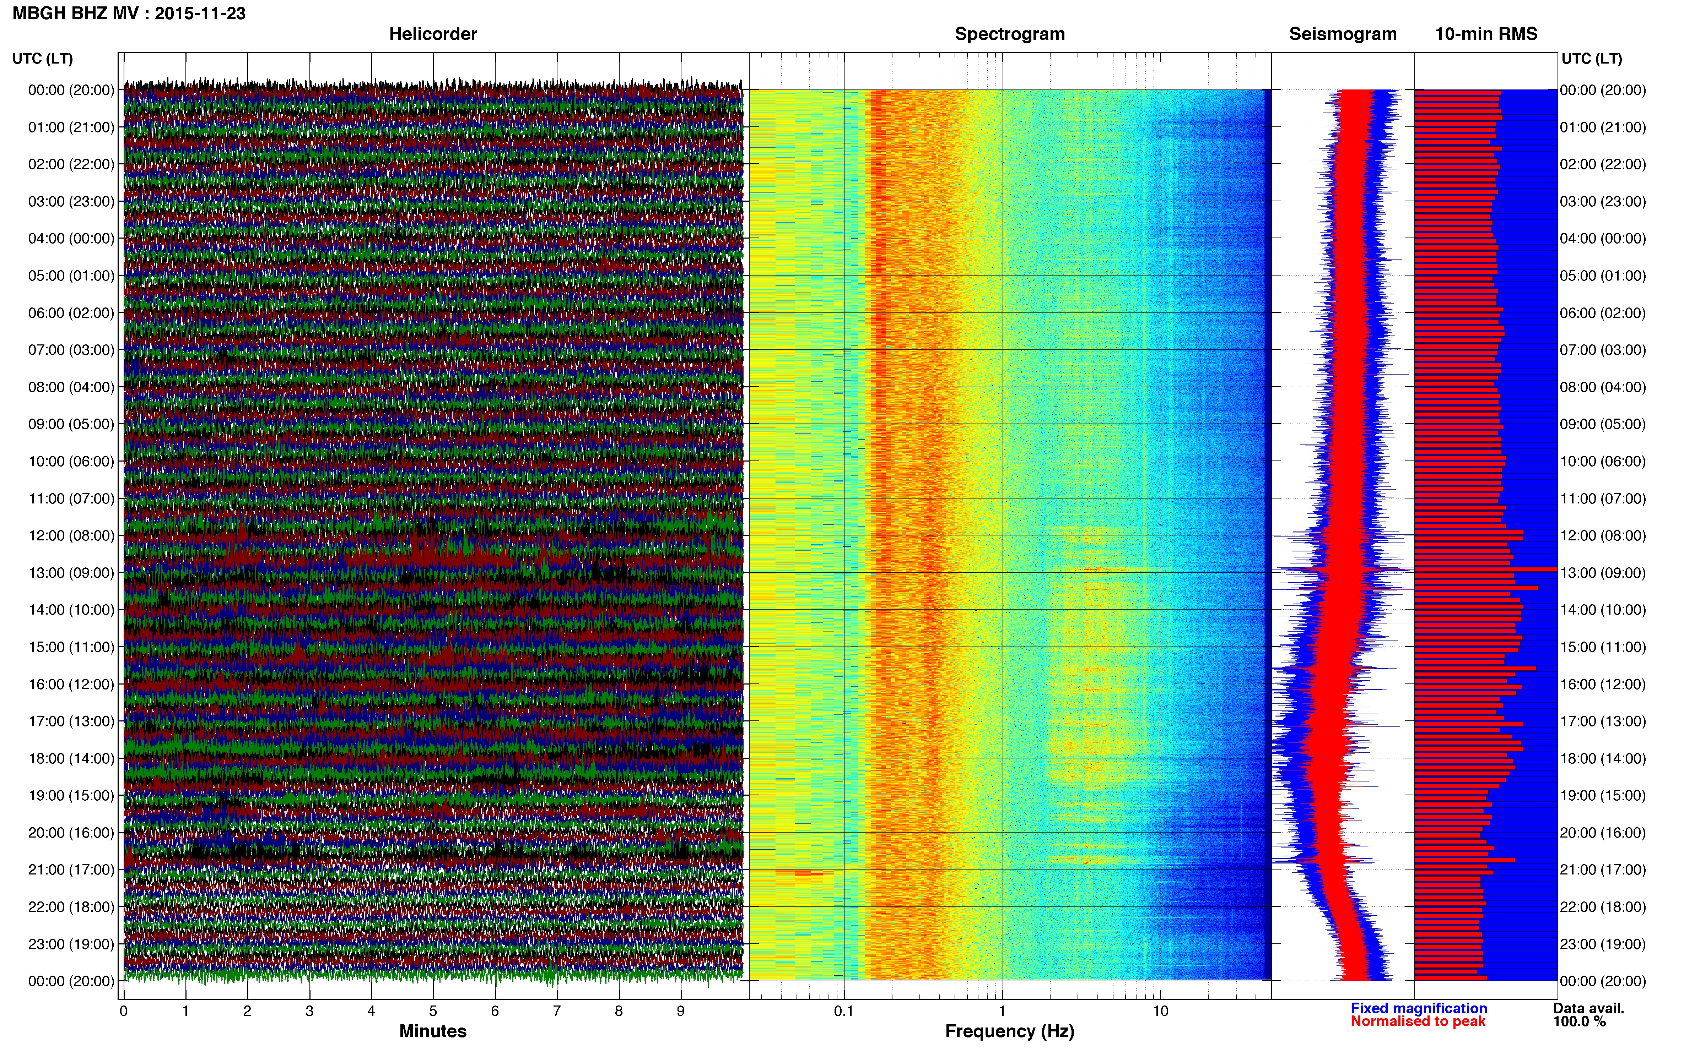Click left time label '09:00 (05:00)'
Screen dimensions: 1684x1052
tap(71, 424)
